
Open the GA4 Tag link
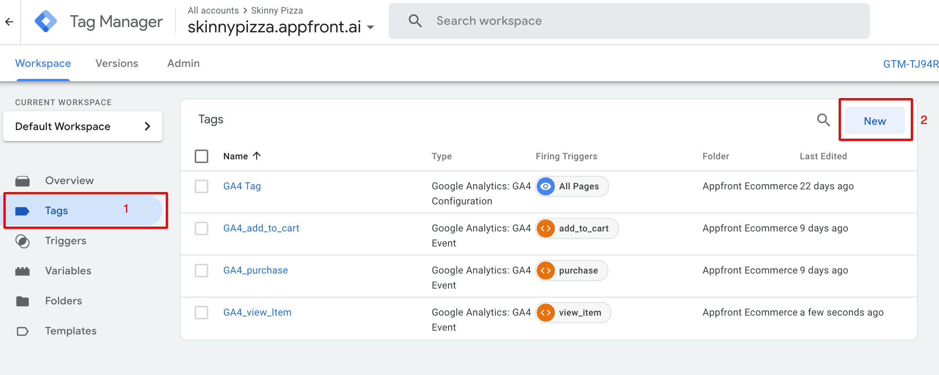(242, 186)
